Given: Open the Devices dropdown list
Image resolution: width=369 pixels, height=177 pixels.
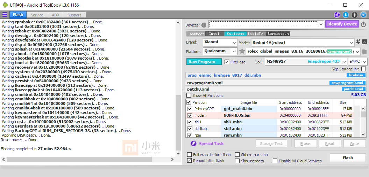Looking at the screenshot, I should 321,24.
